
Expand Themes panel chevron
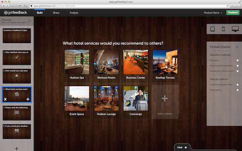(29, 21)
